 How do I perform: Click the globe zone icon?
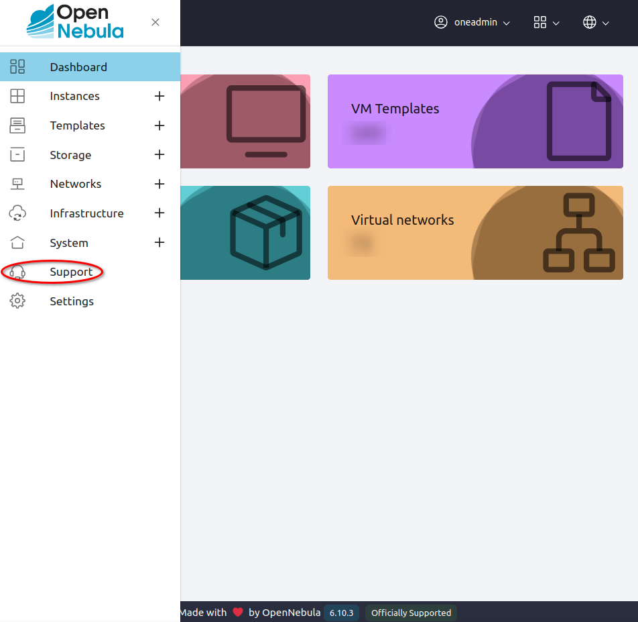(590, 22)
